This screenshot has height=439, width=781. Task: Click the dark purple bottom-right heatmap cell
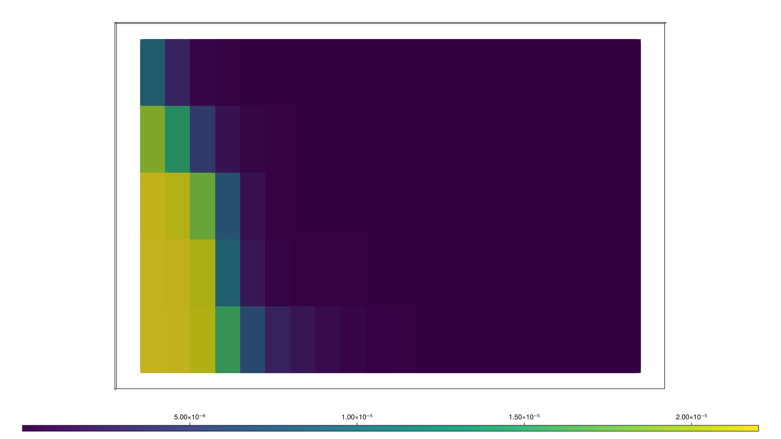coord(628,339)
